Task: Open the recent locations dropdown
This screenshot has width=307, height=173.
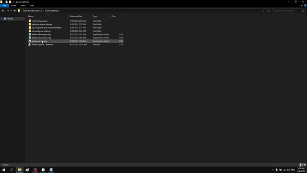Action: tap(12, 11)
